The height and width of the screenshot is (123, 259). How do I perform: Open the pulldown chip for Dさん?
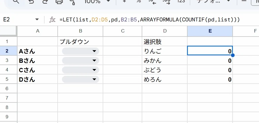(80, 79)
